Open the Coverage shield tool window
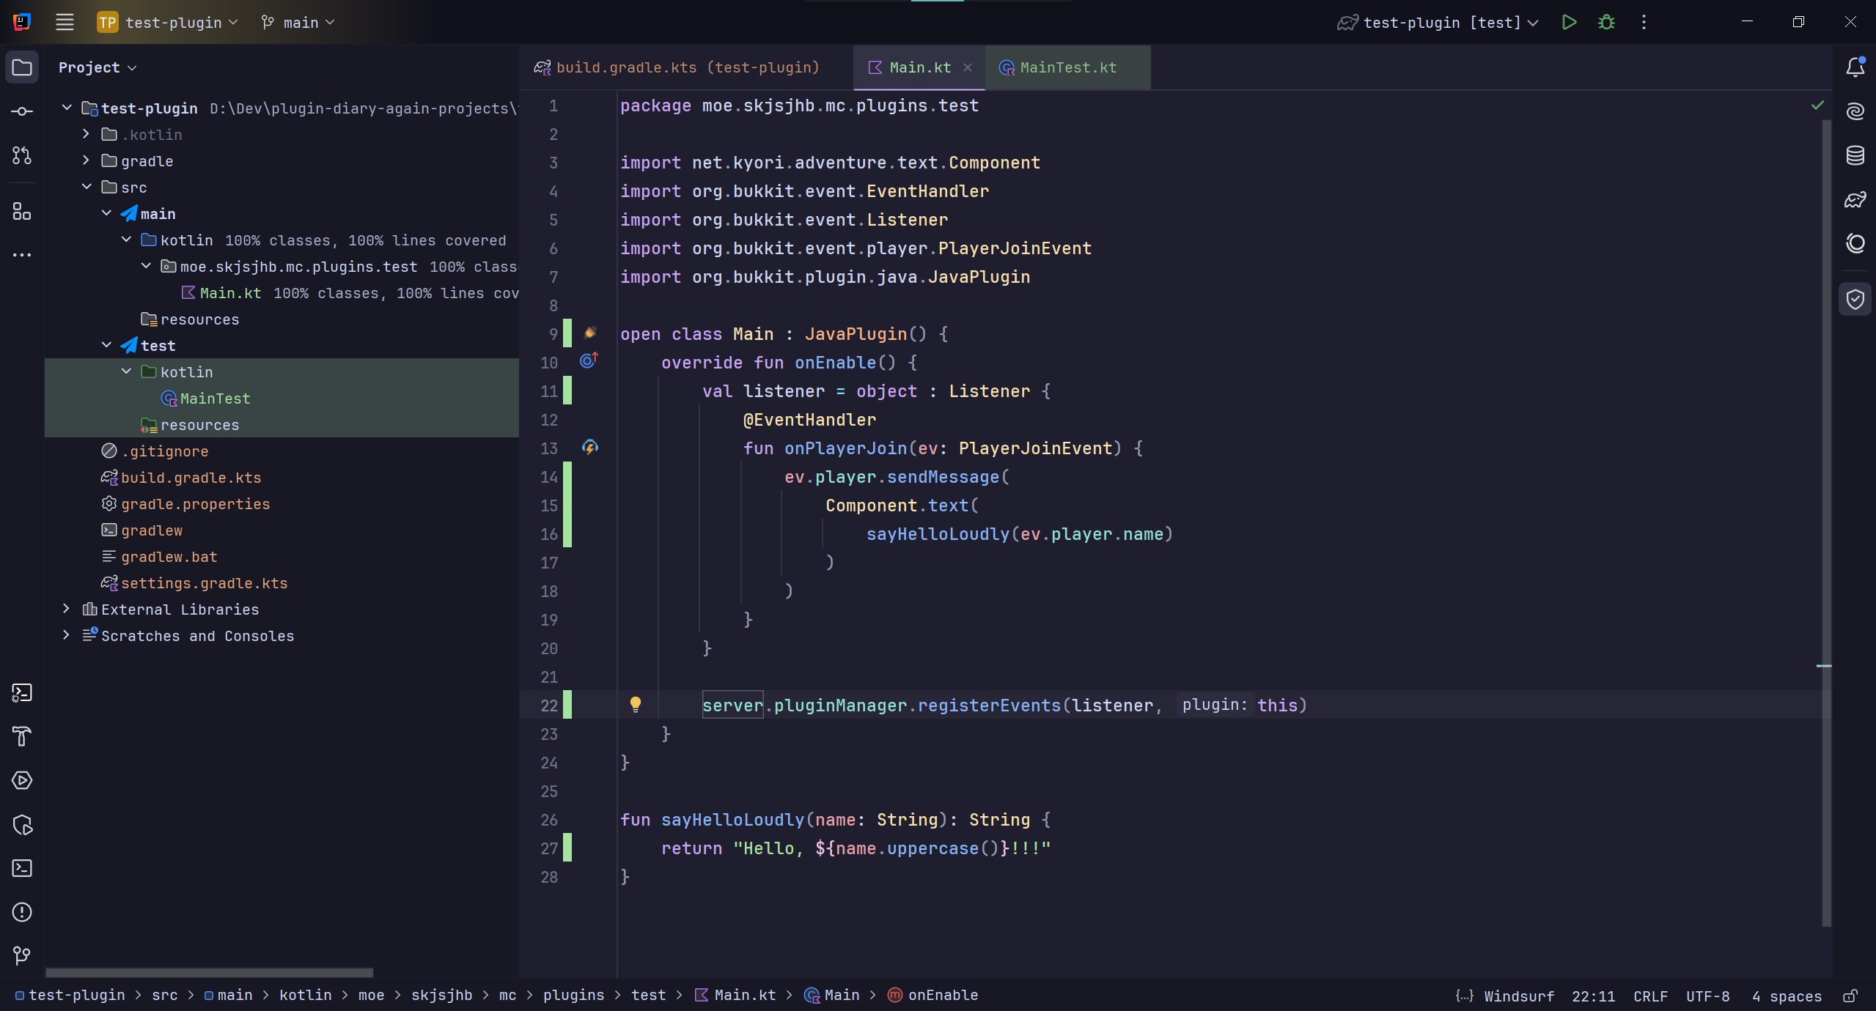Viewport: 1876px width, 1011px height. (x=1855, y=299)
